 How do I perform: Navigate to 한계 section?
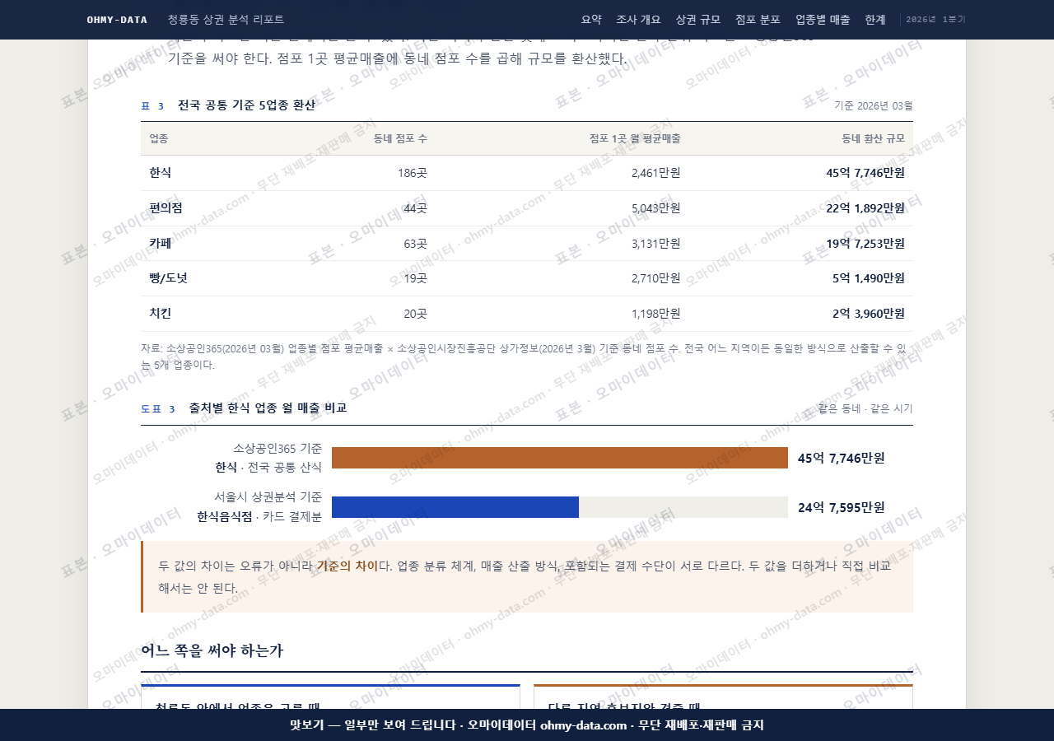[875, 20]
